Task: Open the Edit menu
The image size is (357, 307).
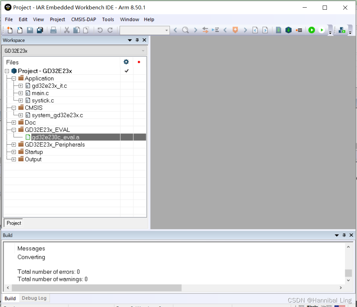Action: [23, 19]
